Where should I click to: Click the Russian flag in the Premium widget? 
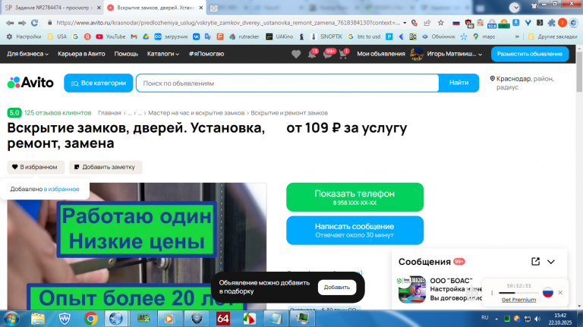point(547,292)
